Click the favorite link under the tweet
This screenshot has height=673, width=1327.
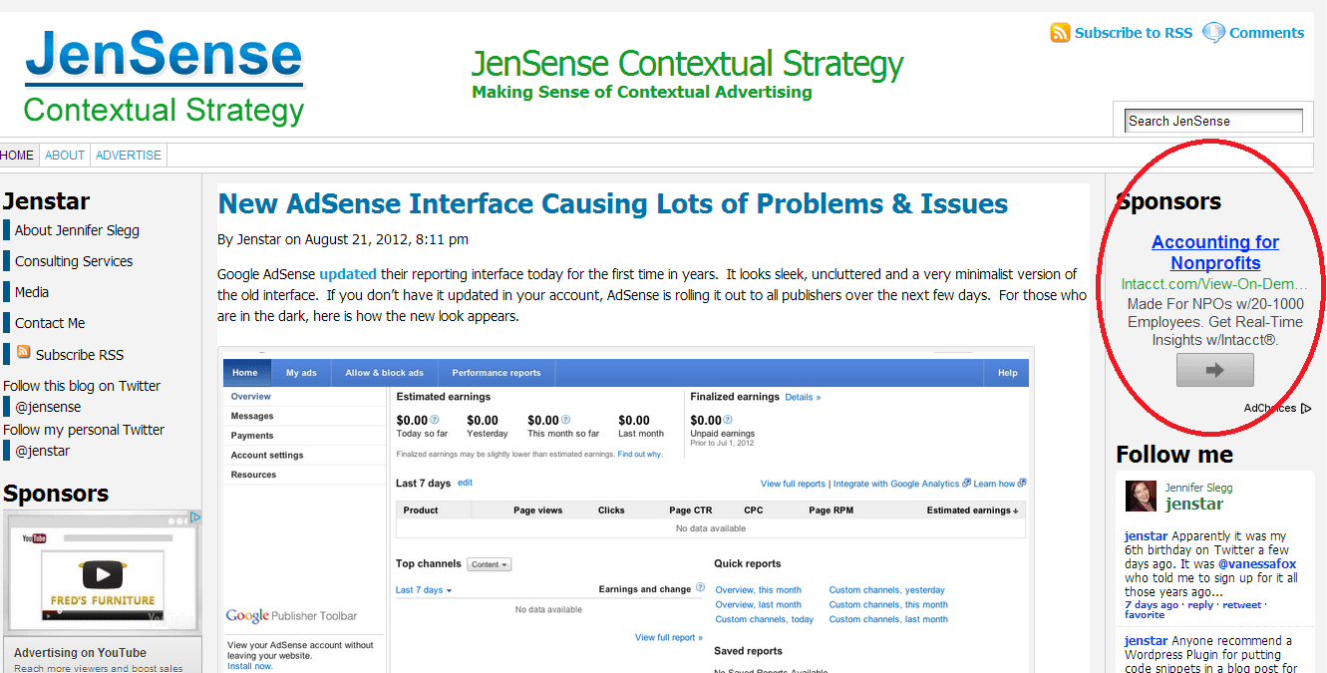tap(1145, 615)
